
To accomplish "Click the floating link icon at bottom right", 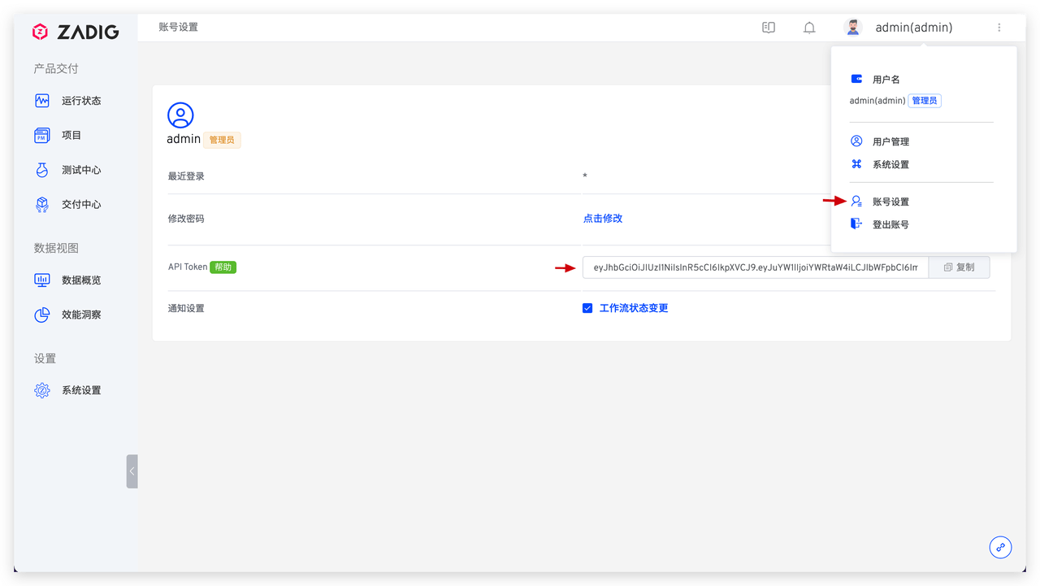I will tap(1000, 547).
